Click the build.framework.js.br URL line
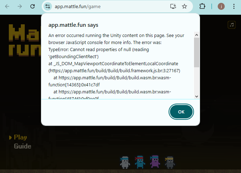 (x=114, y=70)
